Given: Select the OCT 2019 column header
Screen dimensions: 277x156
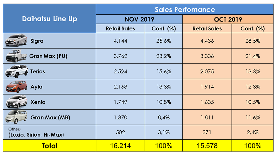Looking at the screenshot, I should [x=228, y=19].
